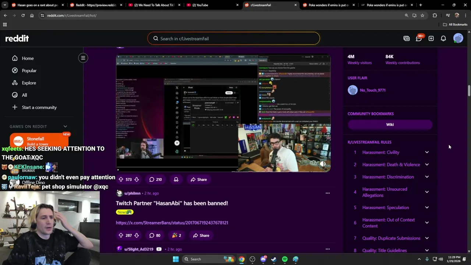Expand rule 4 Harassment: Unsourced Allegations
Image resolution: width=471 pixels, height=265 pixels.
pyautogui.click(x=427, y=192)
